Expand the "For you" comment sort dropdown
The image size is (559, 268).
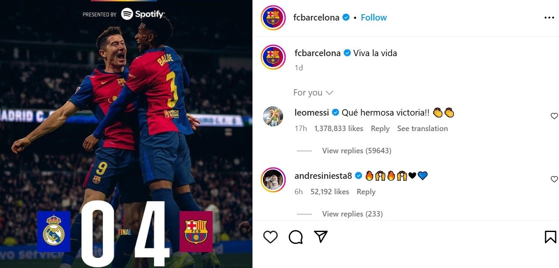(313, 93)
